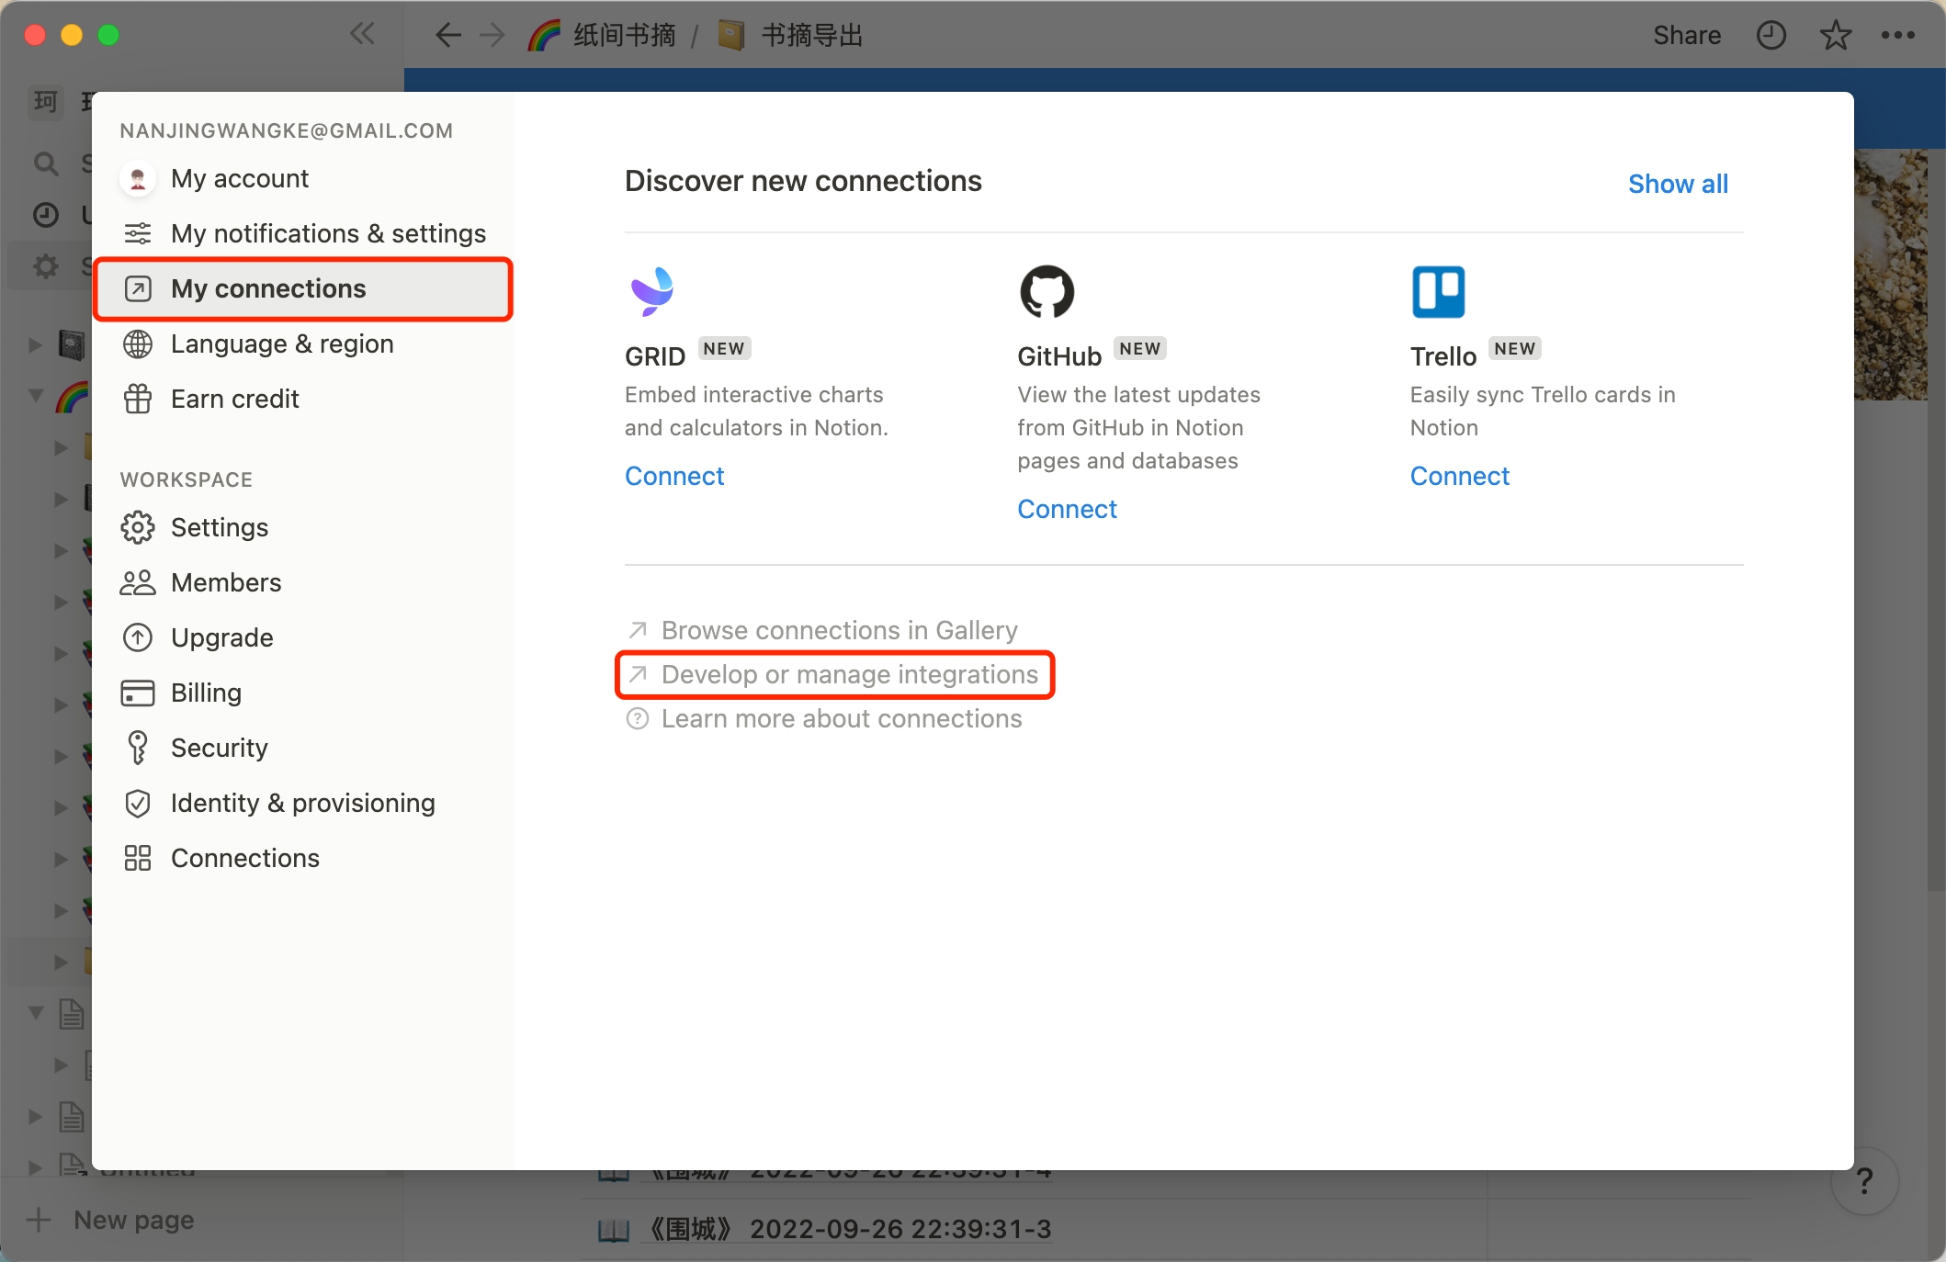Collapse sidebar with double chevron icon
Image resolution: width=1946 pixels, height=1262 pixels.
coord(362,35)
